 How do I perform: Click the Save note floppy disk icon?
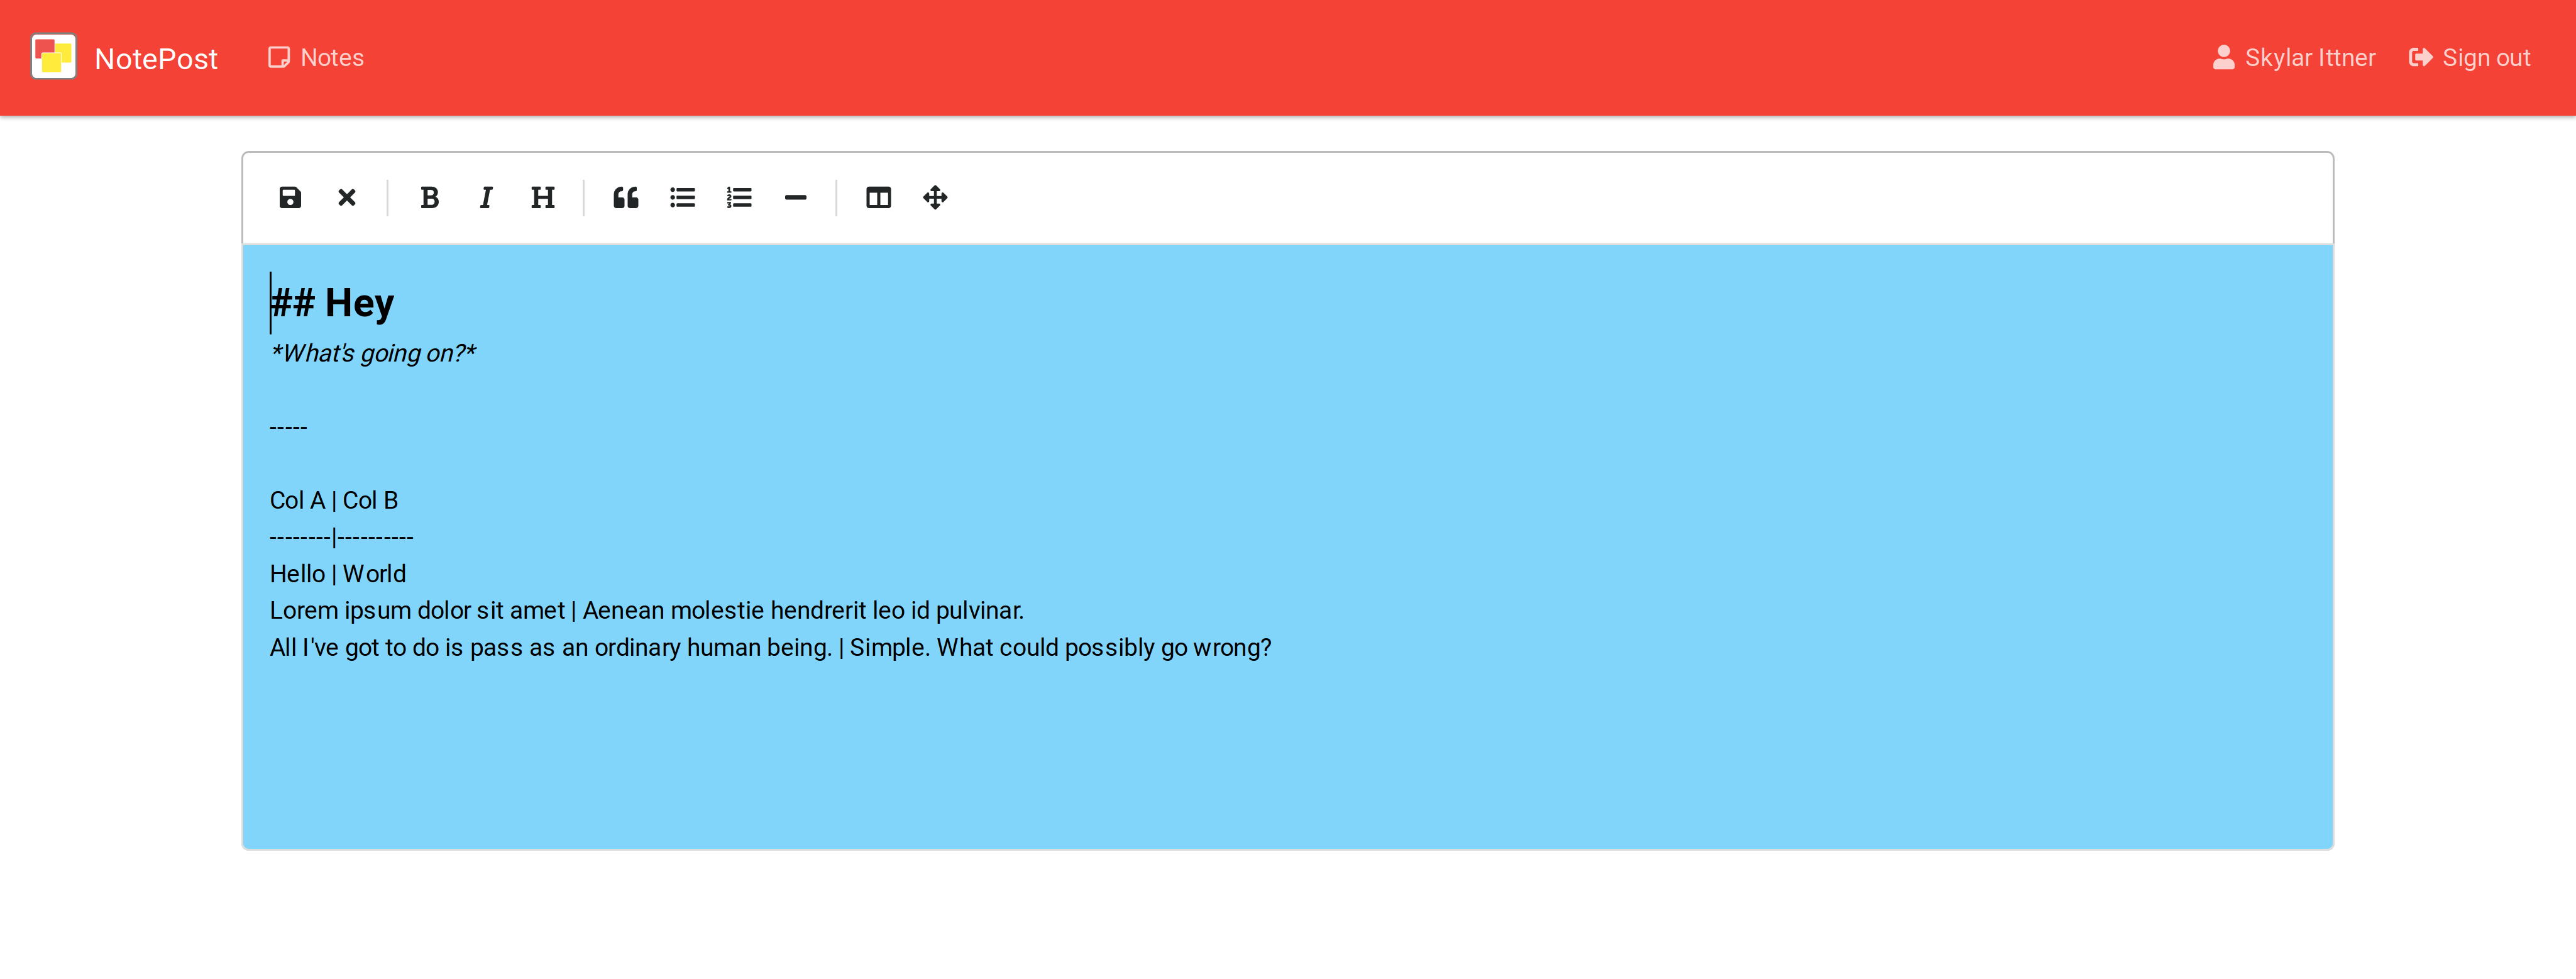(290, 198)
